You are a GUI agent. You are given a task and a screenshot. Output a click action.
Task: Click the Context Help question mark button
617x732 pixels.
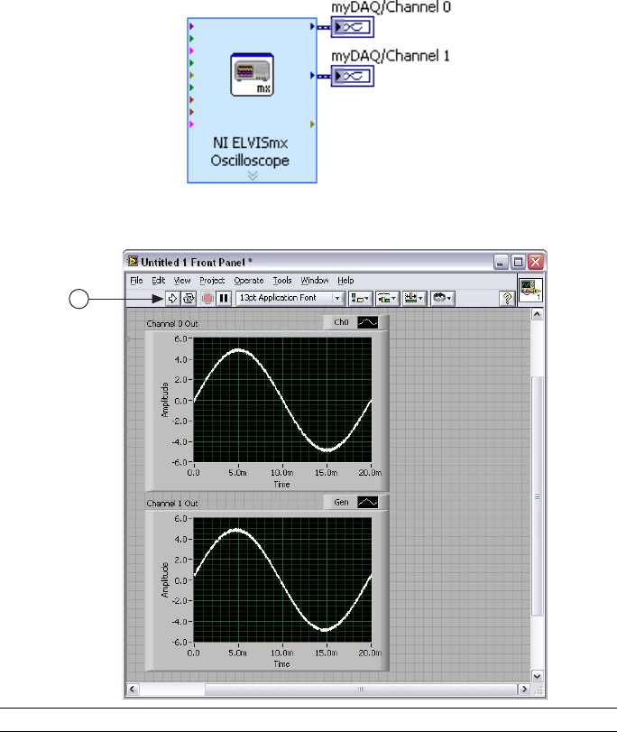[x=507, y=299]
